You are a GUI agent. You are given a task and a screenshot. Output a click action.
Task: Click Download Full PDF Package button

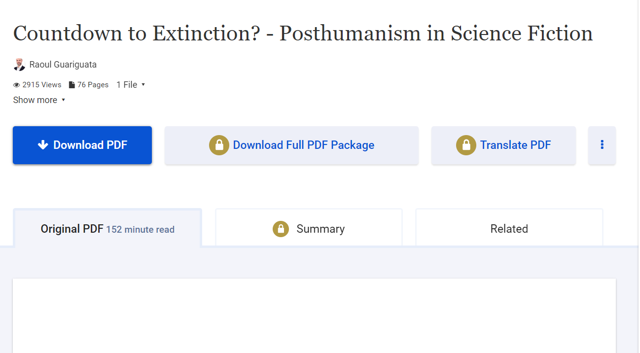(292, 145)
